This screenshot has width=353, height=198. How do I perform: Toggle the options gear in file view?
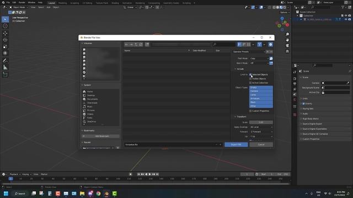[x=271, y=45]
